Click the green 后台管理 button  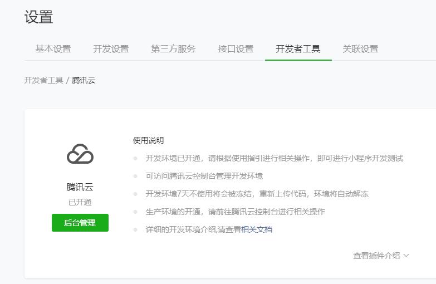[80, 223]
